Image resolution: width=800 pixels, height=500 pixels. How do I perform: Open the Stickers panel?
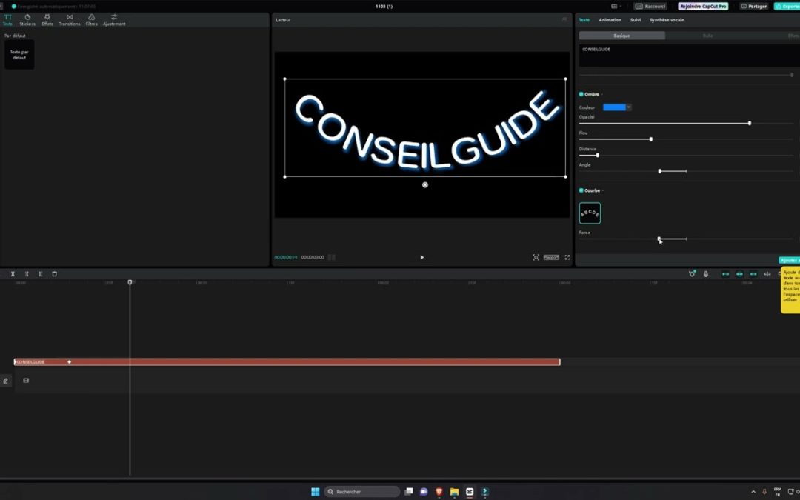(x=27, y=20)
